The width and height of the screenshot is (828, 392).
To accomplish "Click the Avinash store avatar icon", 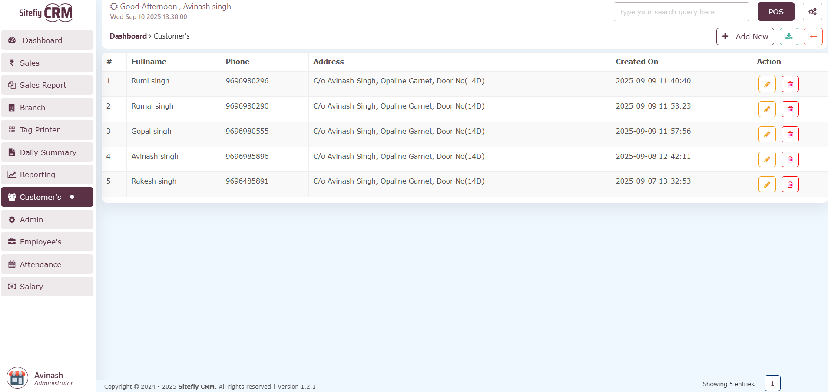I will click(x=17, y=378).
